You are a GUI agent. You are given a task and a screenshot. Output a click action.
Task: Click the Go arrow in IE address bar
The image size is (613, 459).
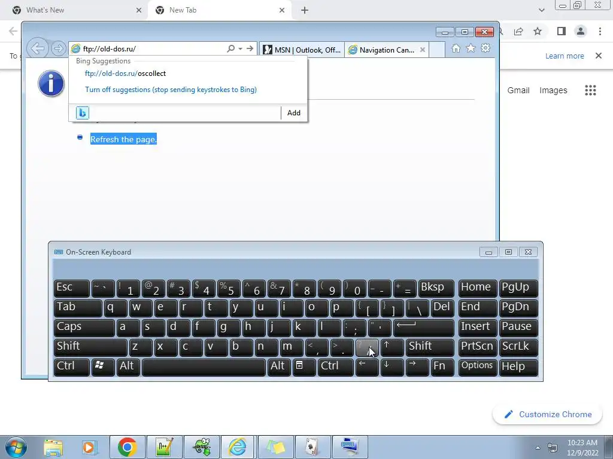(250, 48)
